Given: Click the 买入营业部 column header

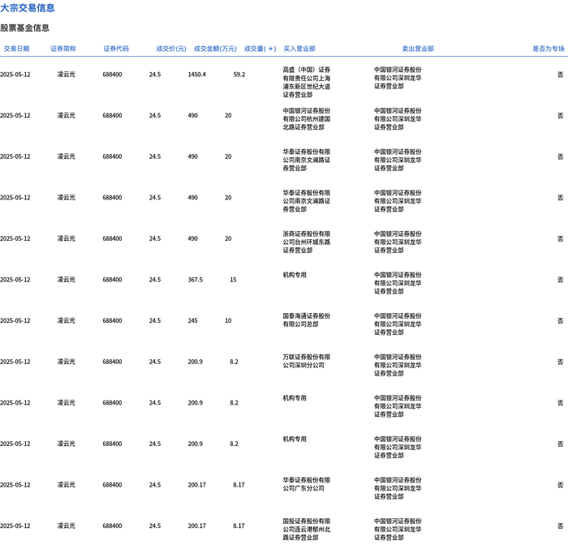Looking at the screenshot, I should click(x=299, y=49).
